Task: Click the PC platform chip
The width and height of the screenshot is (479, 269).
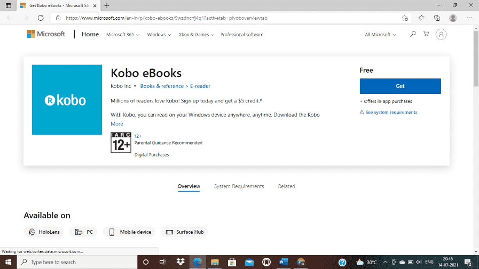Action: pos(83,232)
